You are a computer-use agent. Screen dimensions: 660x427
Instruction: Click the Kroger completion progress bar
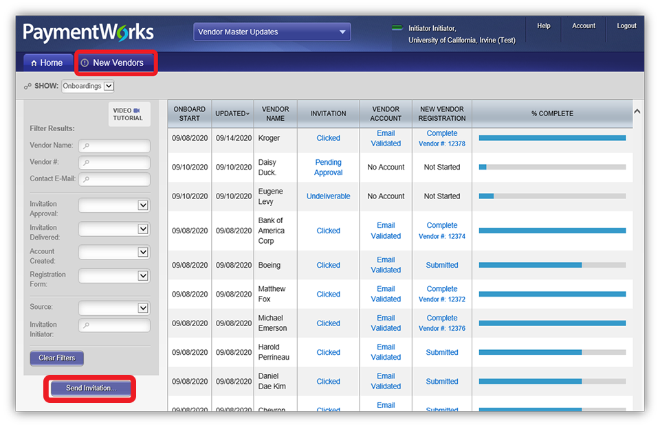click(552, 138)
